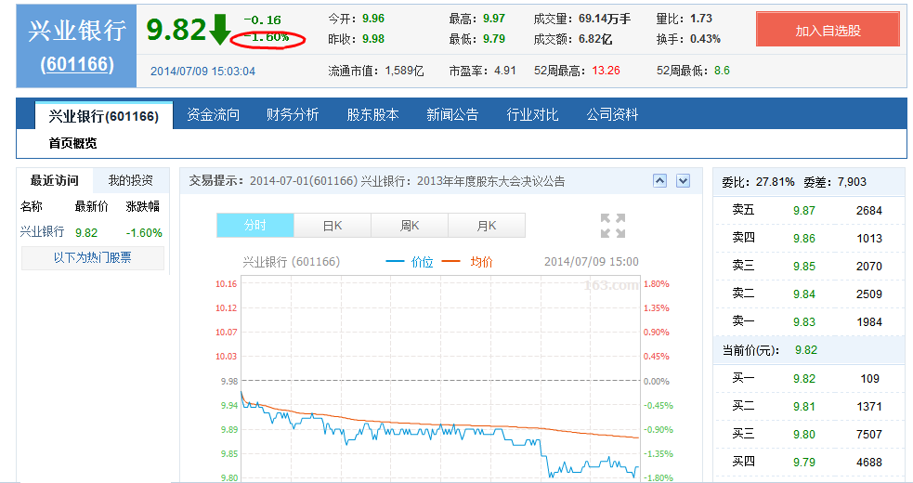Screen dimensions: 913x483
Task: Switch chart to 周K view
Action: pos(410,226)
